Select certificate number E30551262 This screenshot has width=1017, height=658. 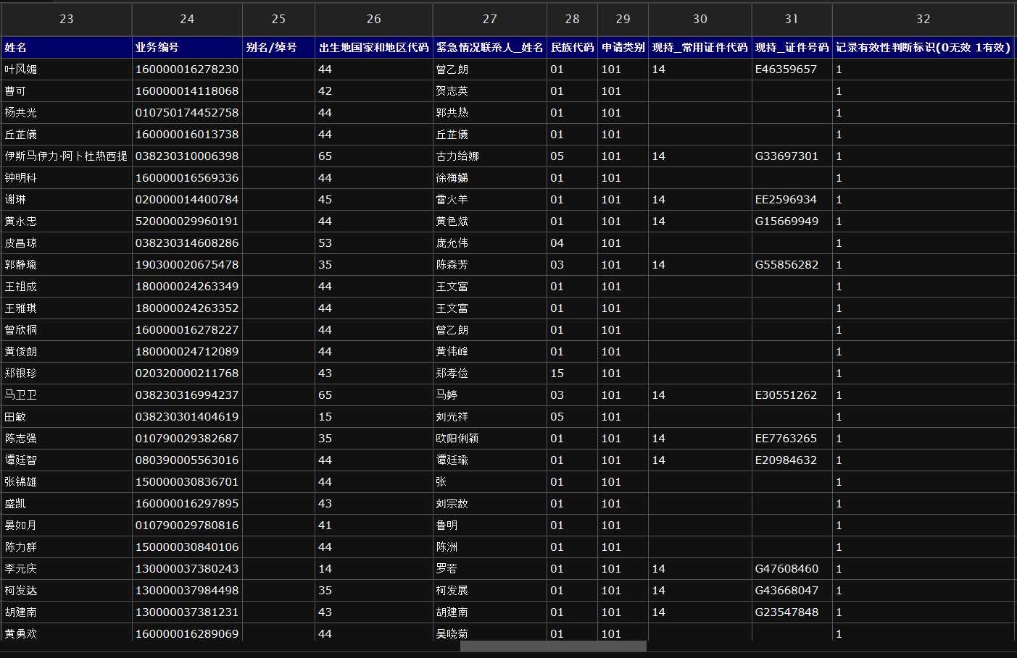pos(792,395)
